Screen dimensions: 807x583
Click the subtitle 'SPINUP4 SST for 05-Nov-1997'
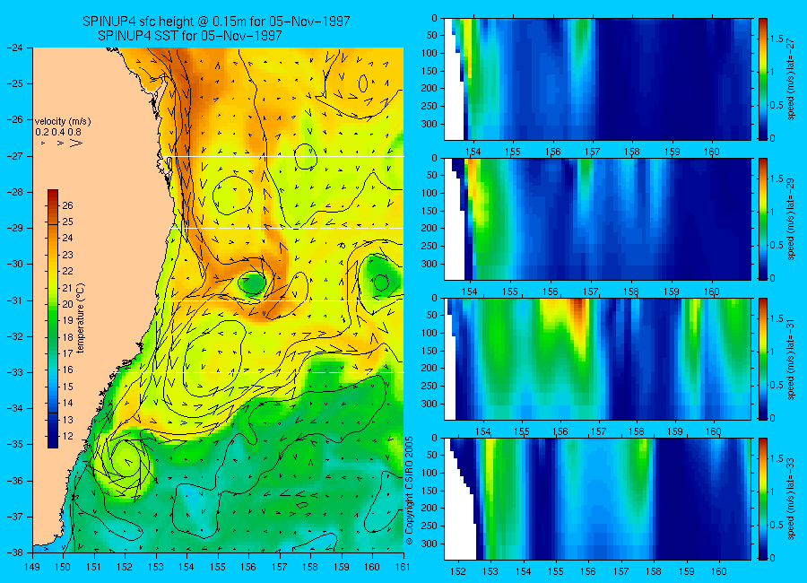point(190,36)
